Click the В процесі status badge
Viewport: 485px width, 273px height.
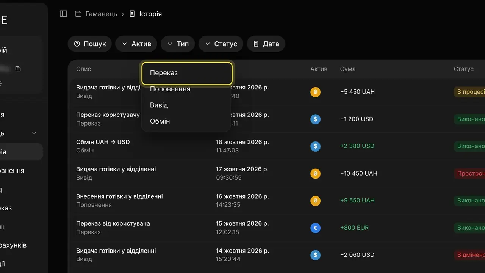(469, 92)
